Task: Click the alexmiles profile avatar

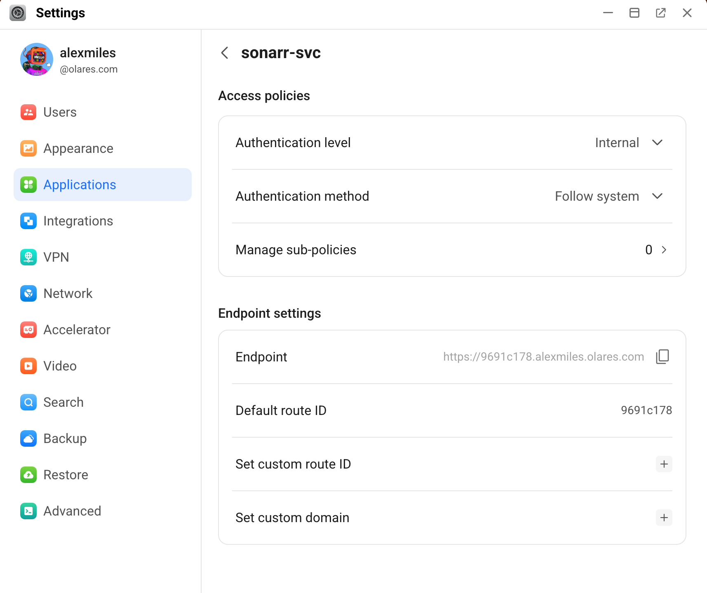Action: (37, 59)
